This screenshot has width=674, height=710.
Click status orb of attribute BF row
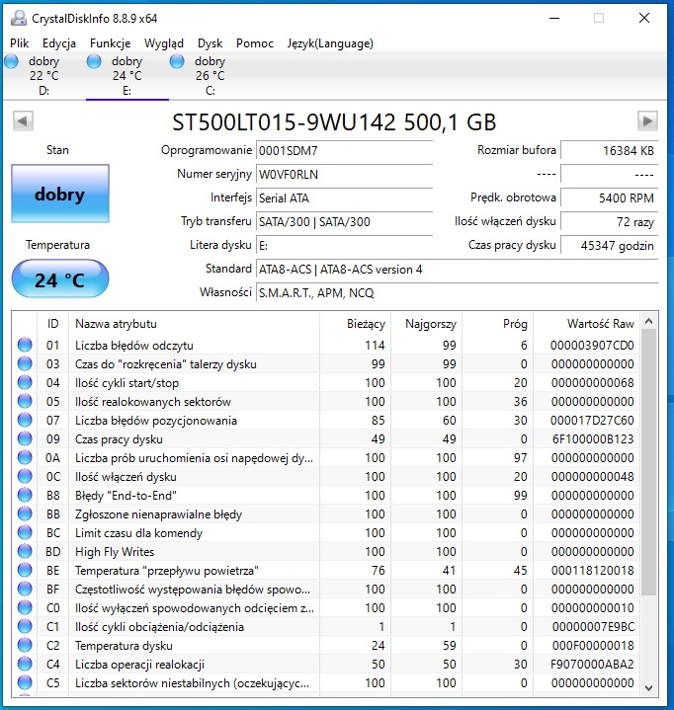(25, 589)
